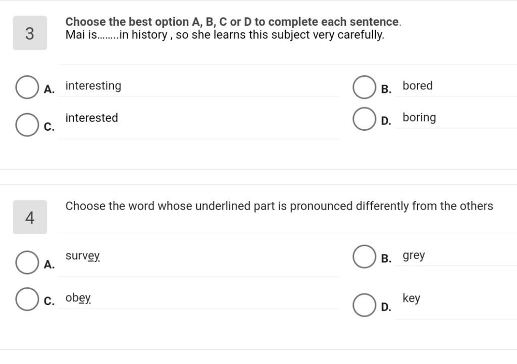Click the word 'survey' answer text

pyautogui.click(x=83, y=256)
